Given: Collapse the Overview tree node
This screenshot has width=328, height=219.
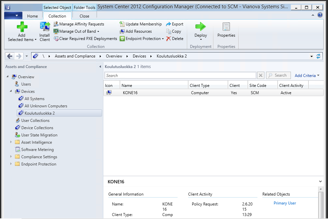Looking at the screenshot, I should tap(8, 77).
